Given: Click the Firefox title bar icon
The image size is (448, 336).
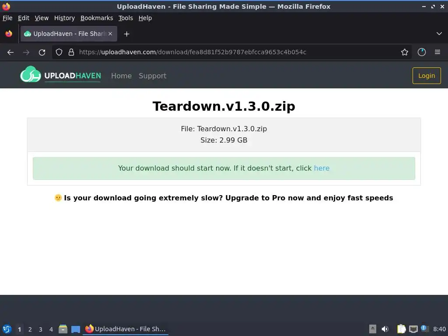Looking at the screenshot, I should [6, 6].
